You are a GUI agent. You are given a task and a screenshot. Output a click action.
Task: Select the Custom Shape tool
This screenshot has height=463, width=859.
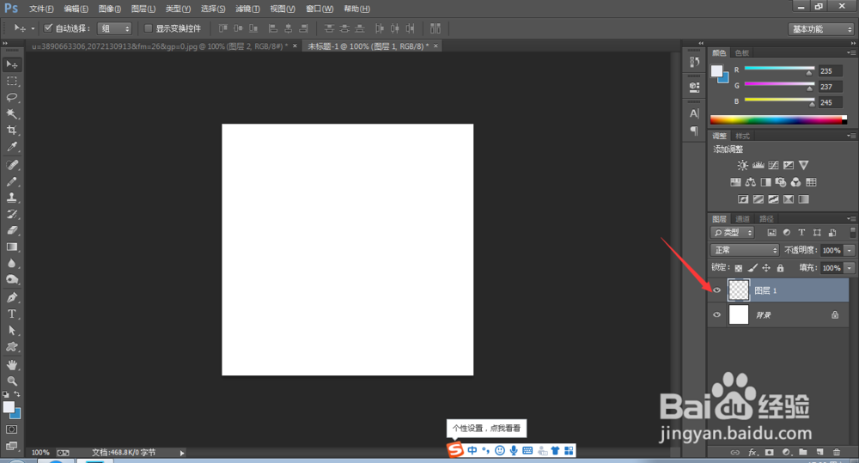pos(11,347)
